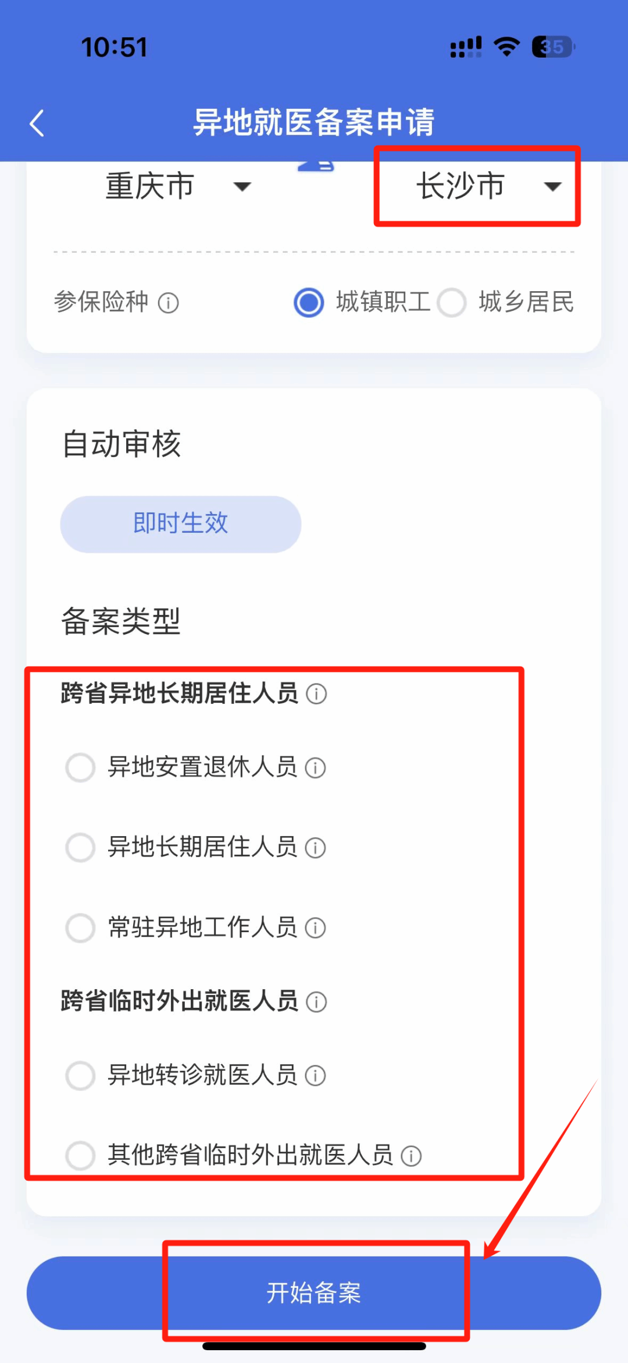The width and height of the screenshot is (628, 1363).
Task: Show info for 异地长期居住人员 option
Action: pyautogui.click(x=316, y=848)
